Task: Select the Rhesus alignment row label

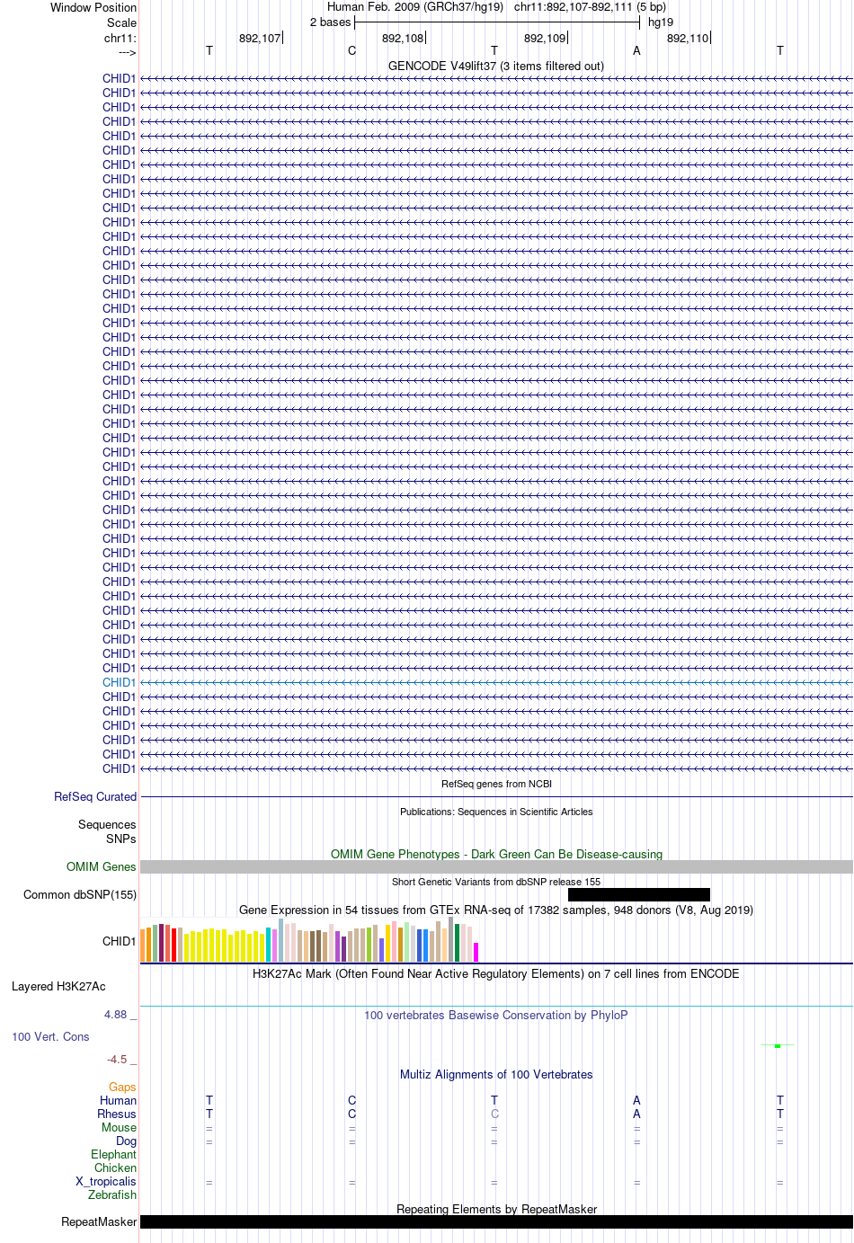Action: (117, 1114)
